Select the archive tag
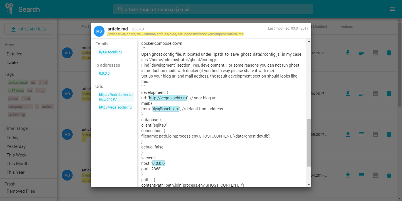Viewport: 402px width, 201px height. pos(48,107)
